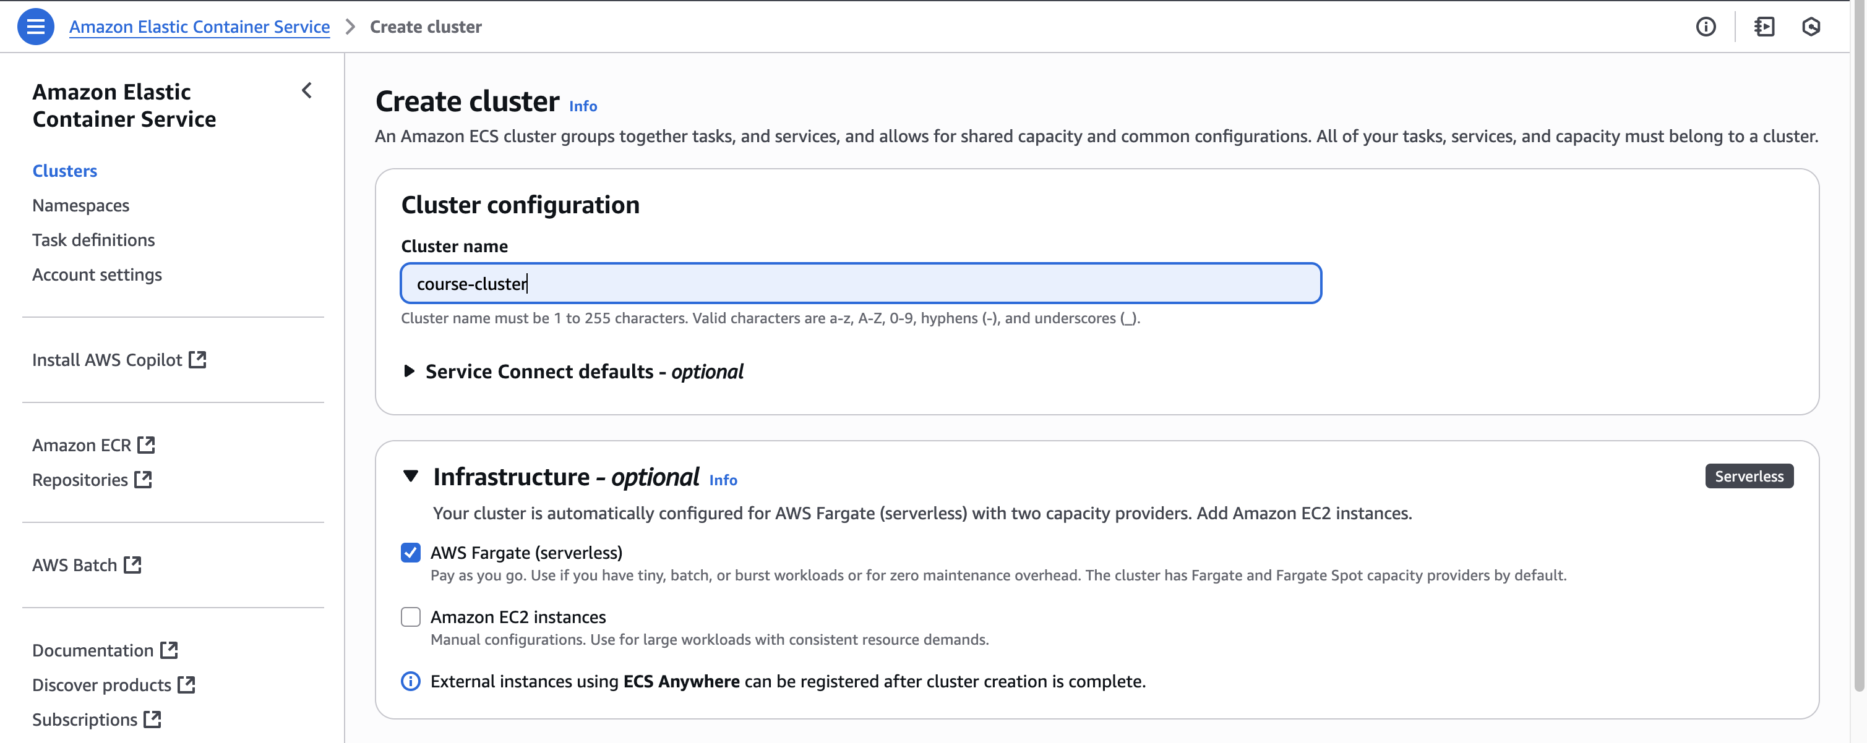Click the 'Cluster name must be 1 to 255' hint
The width and height of the screenshot is (1867, 743).
[x=770, y=318]
